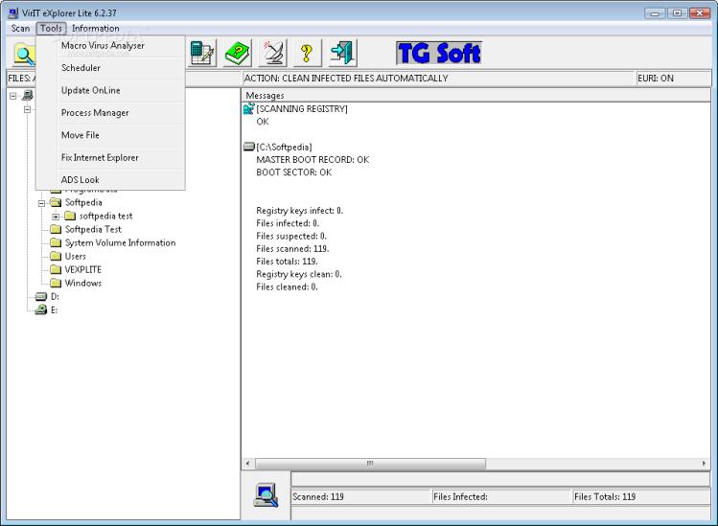Select Fix Internet Explorer

click(x=110, y=157)
